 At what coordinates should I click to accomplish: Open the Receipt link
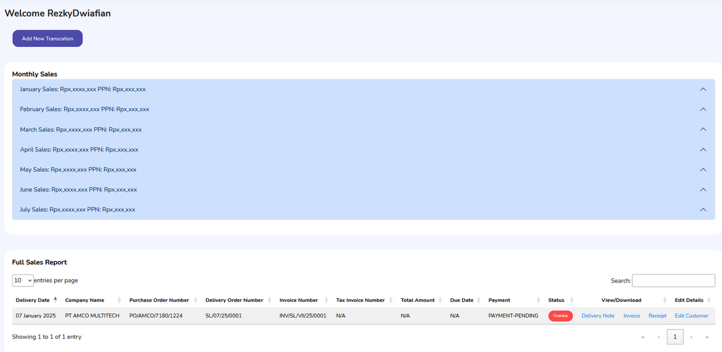(x=657, y=315)
